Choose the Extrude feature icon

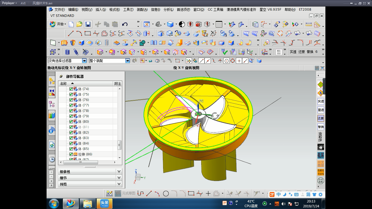[x=64, y=43]
